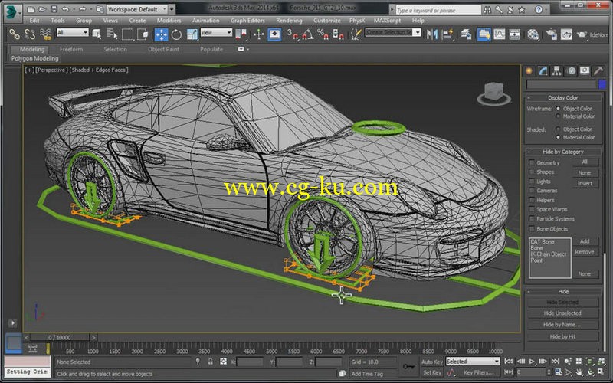The width and height of the screenshot is (613, 383).
Task: Click the Play Animation button
Action: (x=532, y=362)
